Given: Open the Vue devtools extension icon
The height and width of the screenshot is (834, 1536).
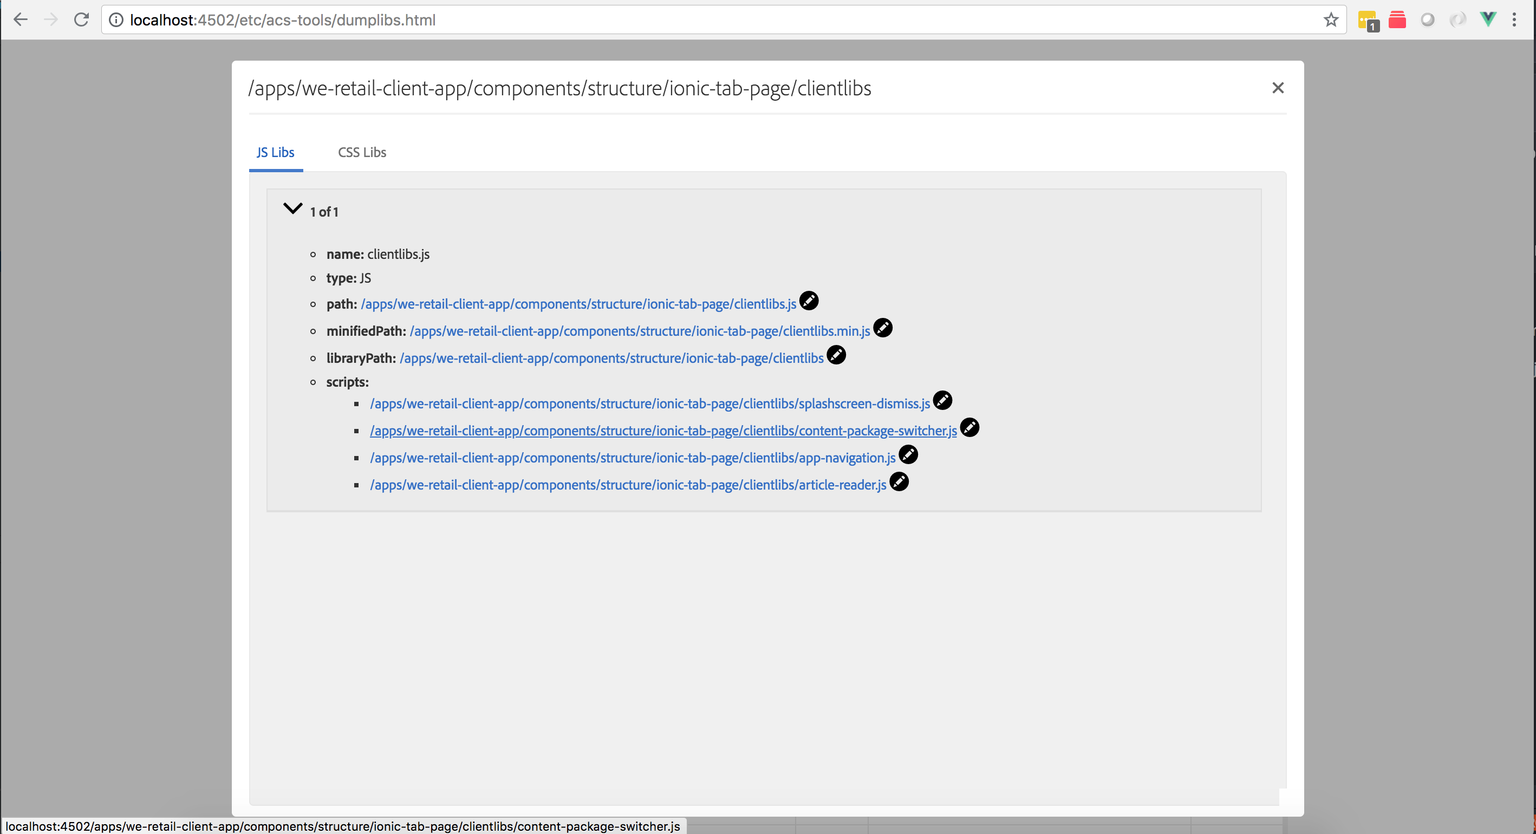Looking at the screenshot, I should pos(1488,19).
